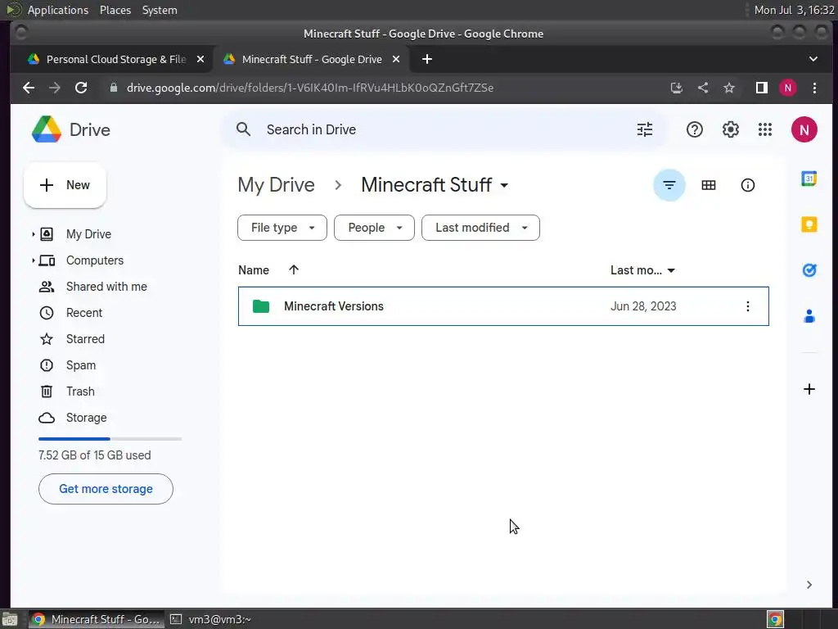Screen dimensions: 838x629
Task: Open advanced search options slider icon
Action: pos(645,129)
